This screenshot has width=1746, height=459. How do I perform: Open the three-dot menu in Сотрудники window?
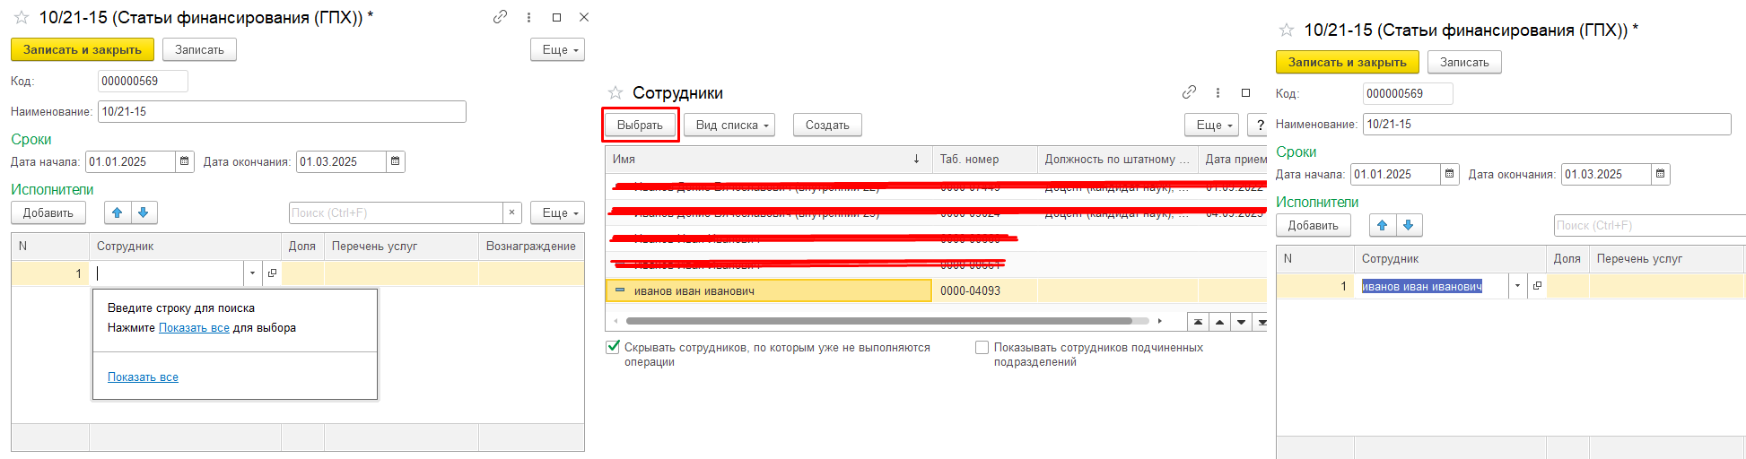(1218, 92)
